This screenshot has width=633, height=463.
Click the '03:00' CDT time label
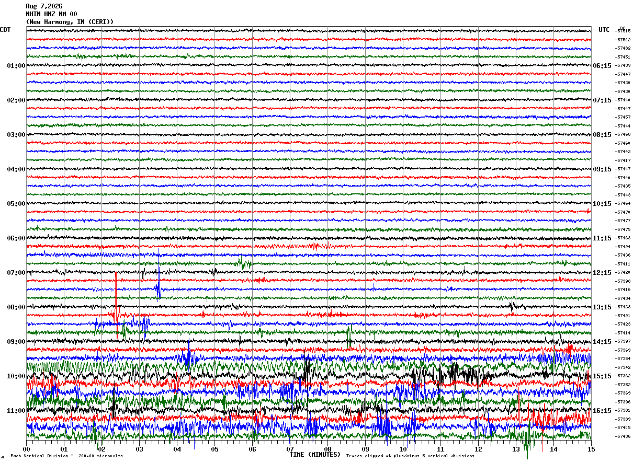tap(16, 135)
